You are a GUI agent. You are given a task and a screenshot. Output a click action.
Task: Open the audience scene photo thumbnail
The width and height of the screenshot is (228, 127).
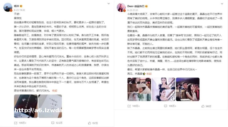pos(188,89)
